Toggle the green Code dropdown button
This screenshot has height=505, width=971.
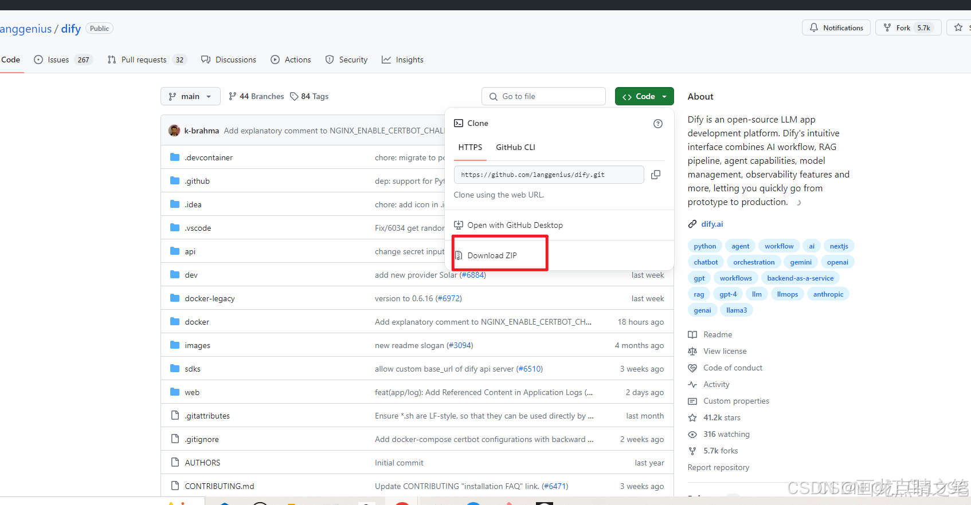644,96
